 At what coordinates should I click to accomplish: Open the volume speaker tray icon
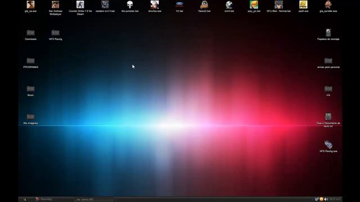coord(326,199)
